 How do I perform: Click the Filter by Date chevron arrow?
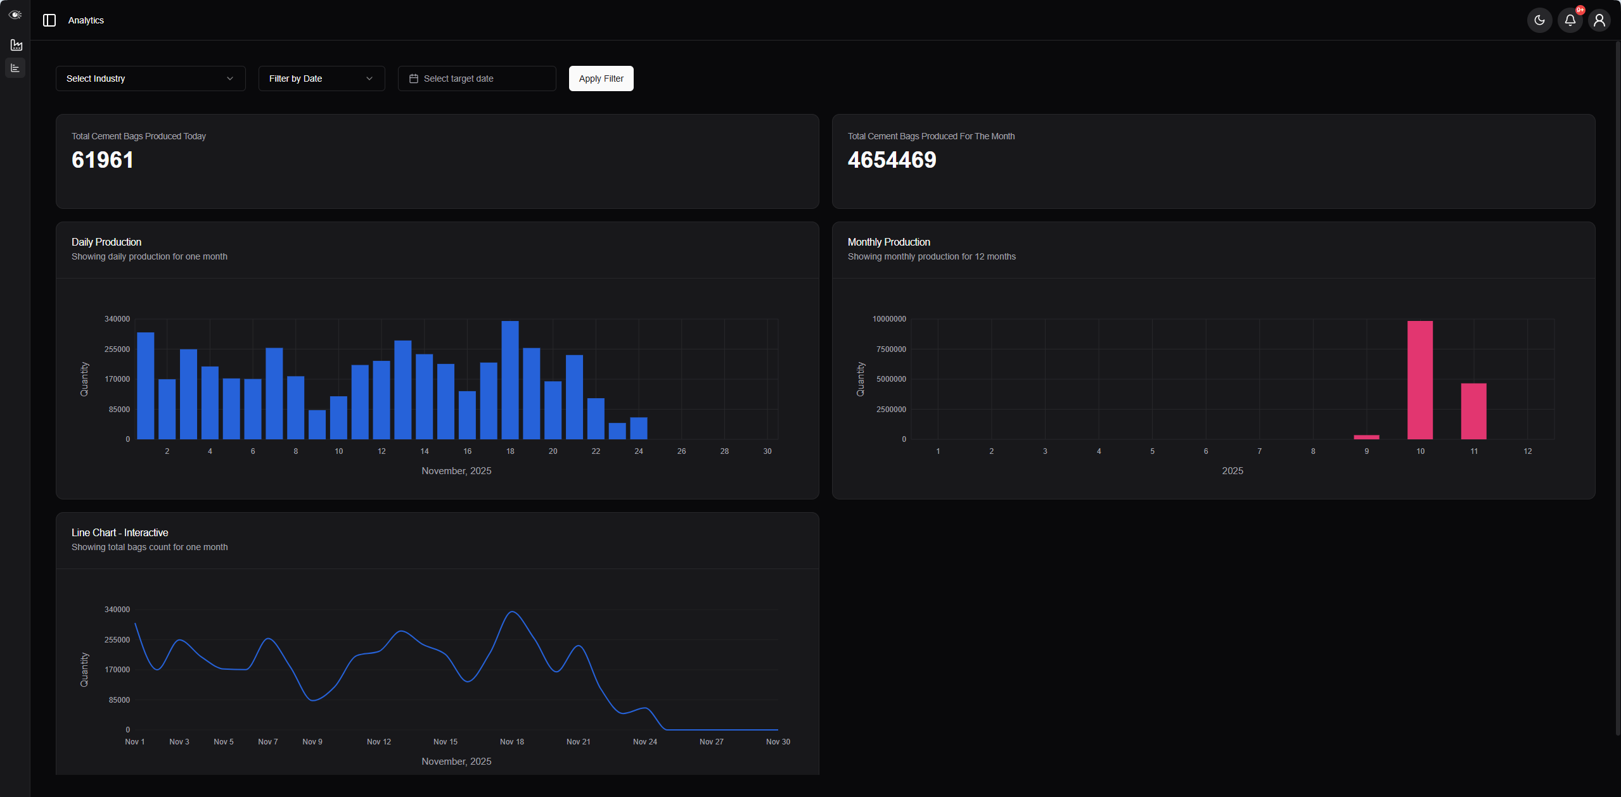369,78
